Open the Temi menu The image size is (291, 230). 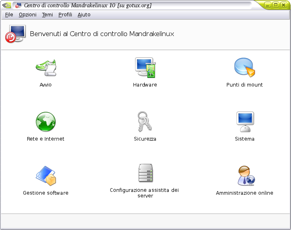[x=47, y=15]
